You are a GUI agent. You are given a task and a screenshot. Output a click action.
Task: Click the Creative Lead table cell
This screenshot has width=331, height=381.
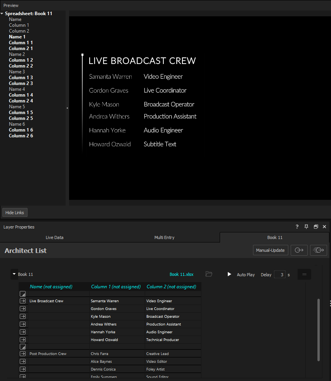[x=173, y=353]
